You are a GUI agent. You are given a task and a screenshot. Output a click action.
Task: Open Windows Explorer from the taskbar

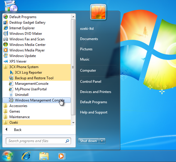click(44, 156)
